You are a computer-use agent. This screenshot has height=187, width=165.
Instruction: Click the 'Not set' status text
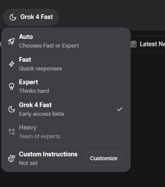(x=28, y=163)
